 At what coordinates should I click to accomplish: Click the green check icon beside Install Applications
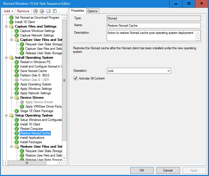[17, 138]
